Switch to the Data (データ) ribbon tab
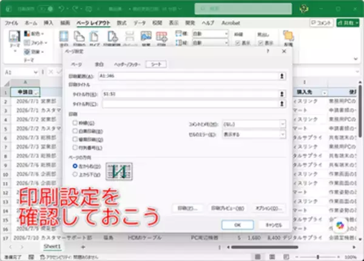 click(140, 22)
